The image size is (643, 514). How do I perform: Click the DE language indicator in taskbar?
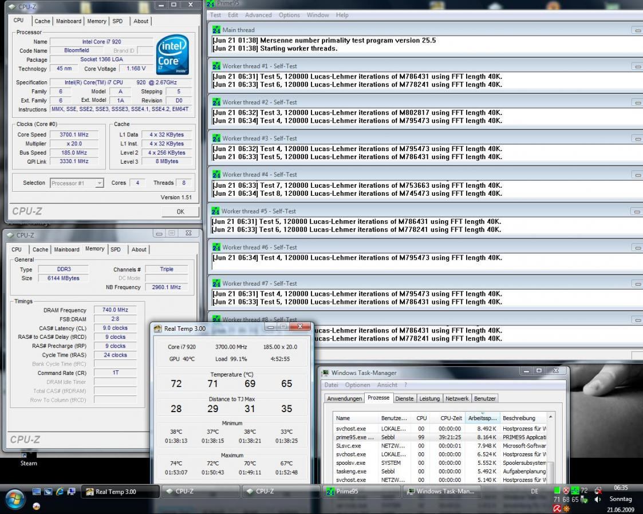pyautogui.click(x=534, y=491)
